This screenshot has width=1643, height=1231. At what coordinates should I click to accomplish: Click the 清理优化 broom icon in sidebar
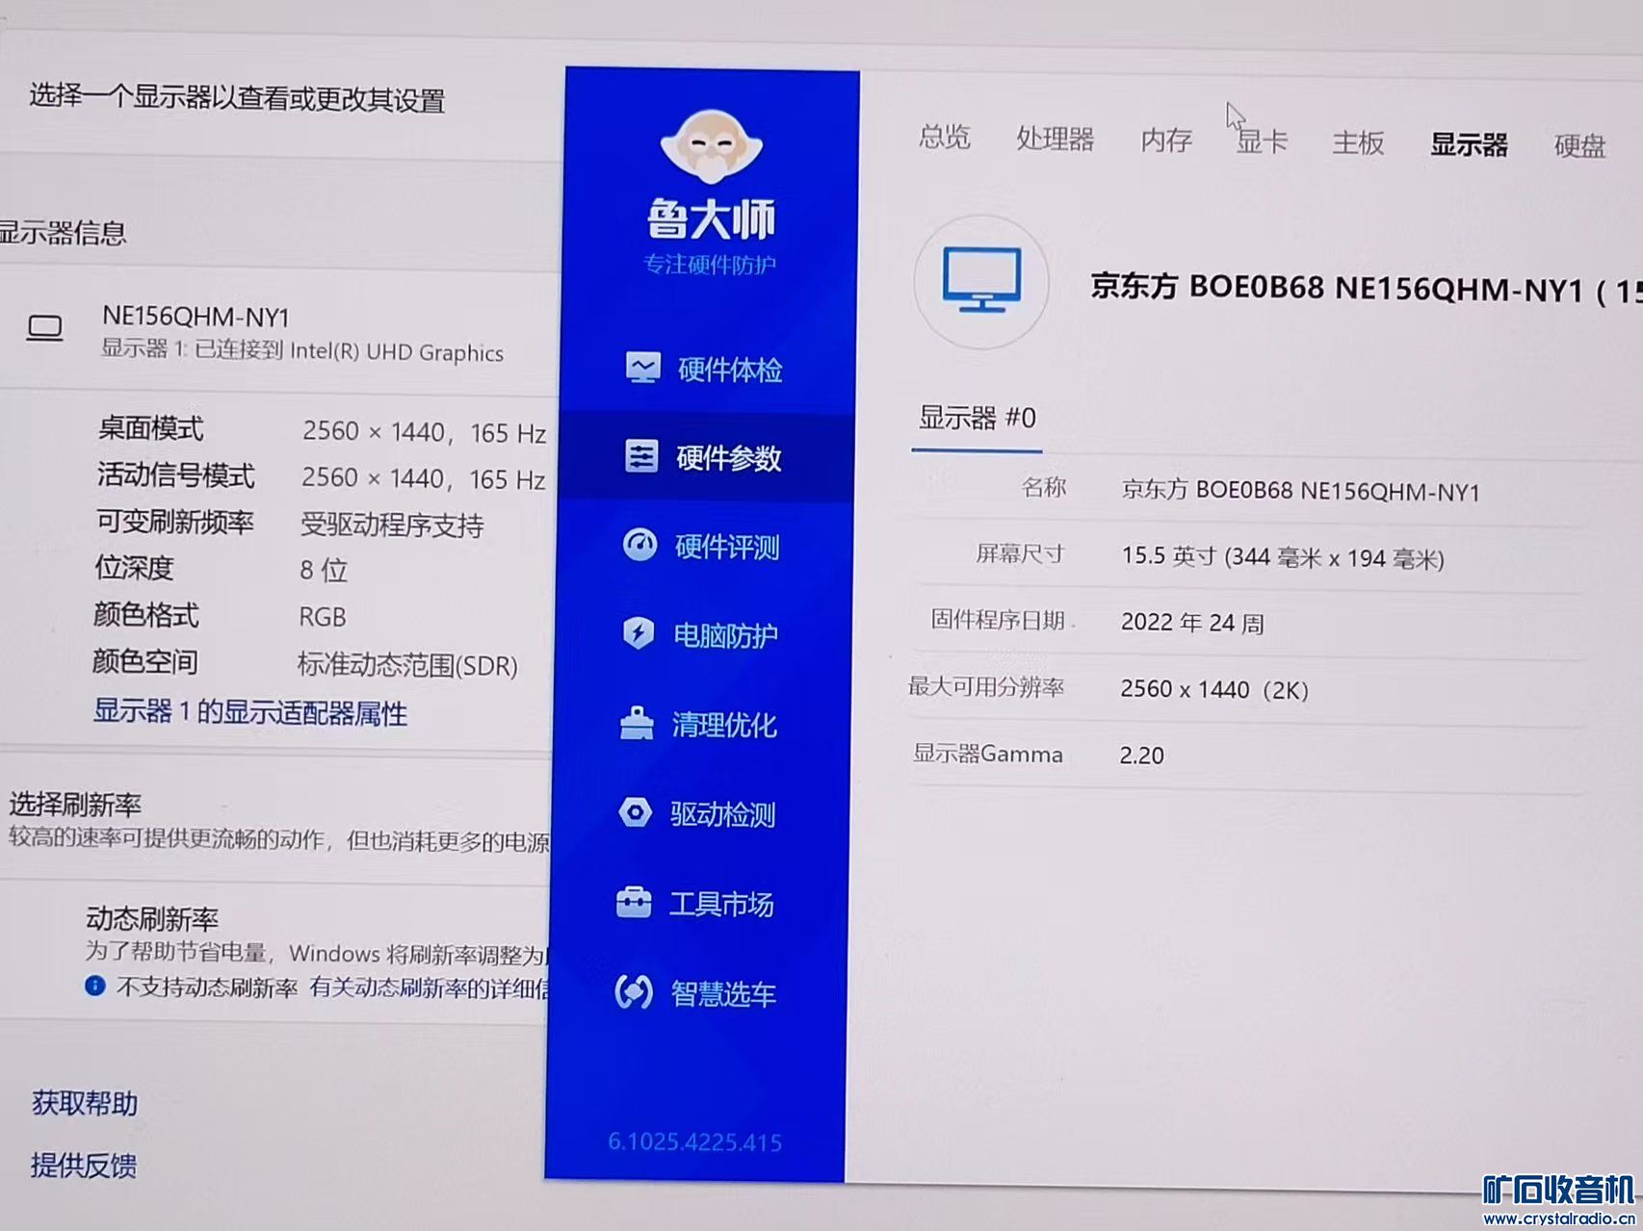[637, 723]
